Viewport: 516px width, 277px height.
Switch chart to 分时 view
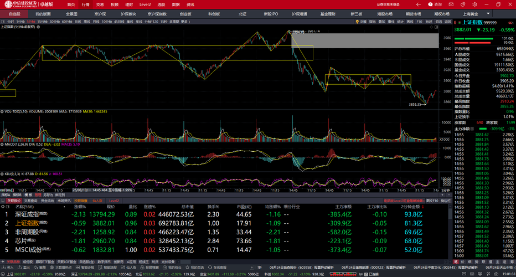pyautogui.click(x=11, y=22)
